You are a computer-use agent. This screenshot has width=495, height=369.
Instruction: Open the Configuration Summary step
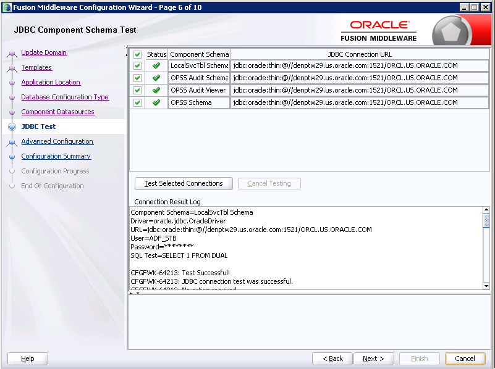pos(56,156)
